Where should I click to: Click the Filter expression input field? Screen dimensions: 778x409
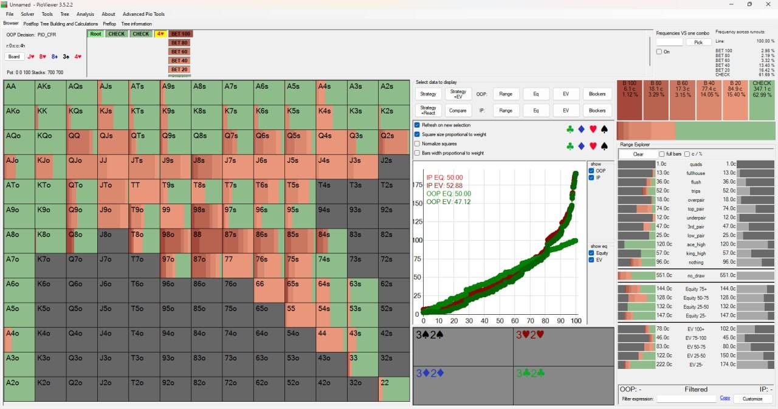coord(687,399)
